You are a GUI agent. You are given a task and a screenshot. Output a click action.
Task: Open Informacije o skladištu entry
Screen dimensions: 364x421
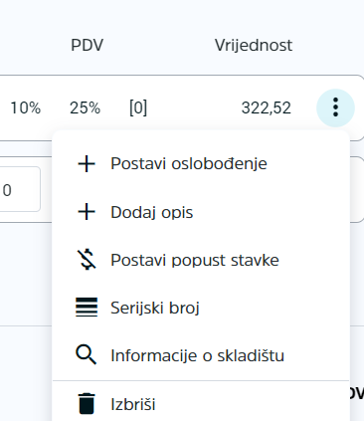coord(201,355)
